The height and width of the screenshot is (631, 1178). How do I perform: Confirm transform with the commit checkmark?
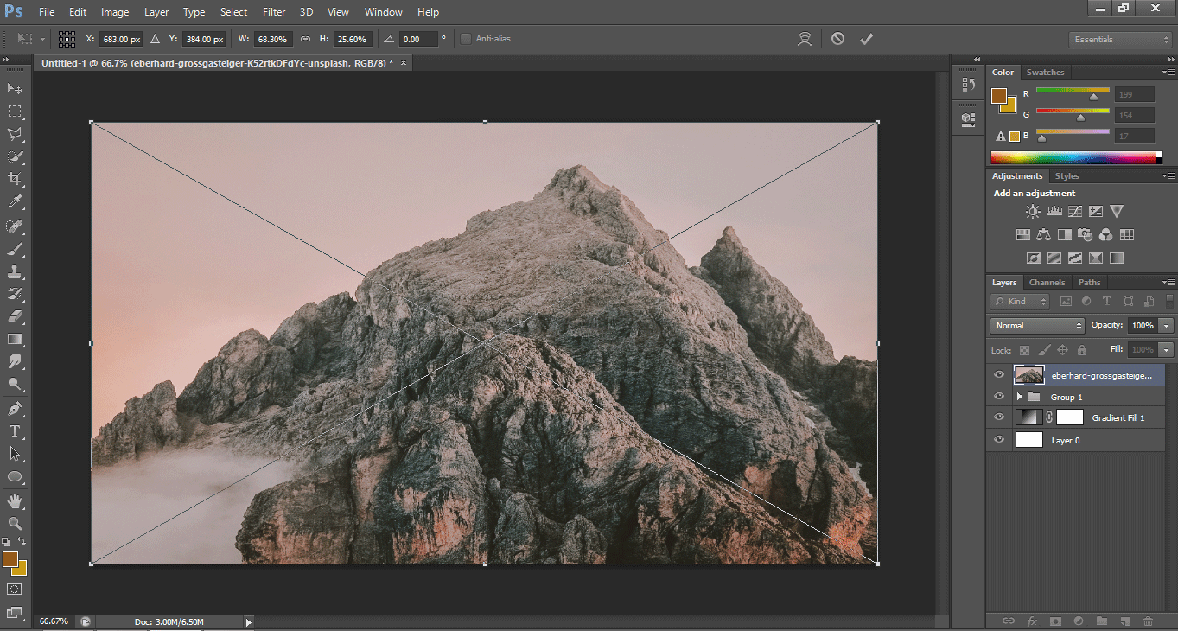866,38
